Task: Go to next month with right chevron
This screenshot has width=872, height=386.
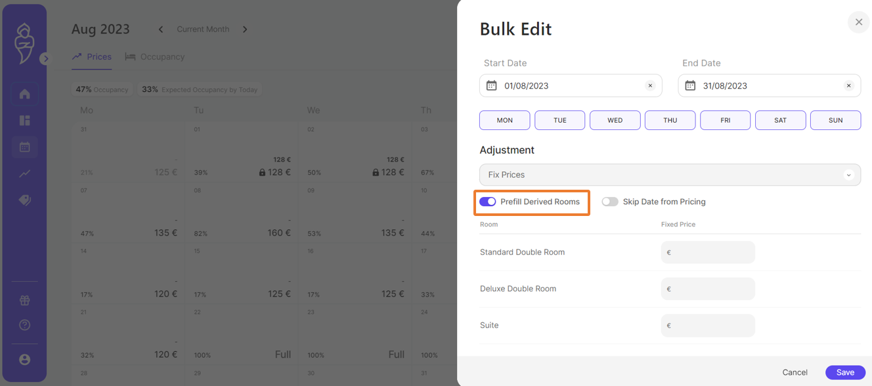Action: click(245, 30)
